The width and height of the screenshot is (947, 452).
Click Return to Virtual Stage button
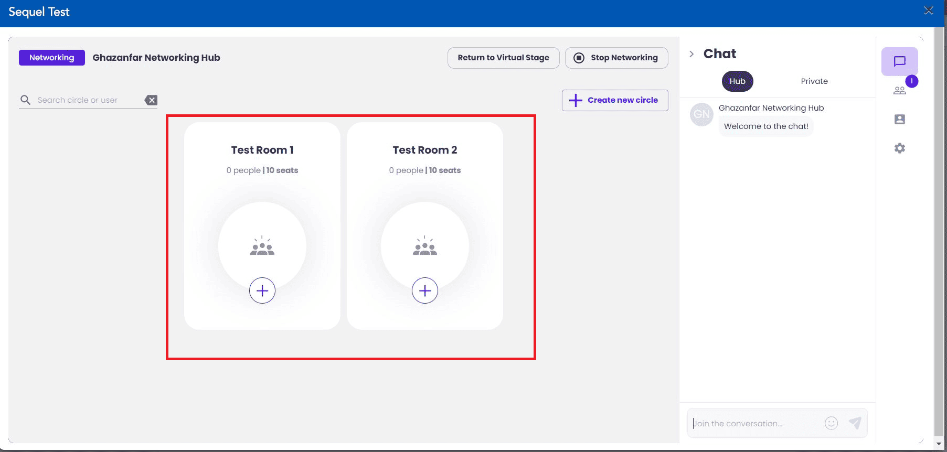pos(503,58)
